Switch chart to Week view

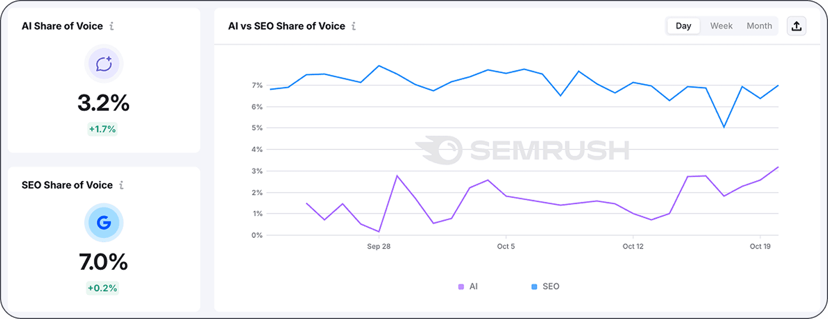point(721,26)
